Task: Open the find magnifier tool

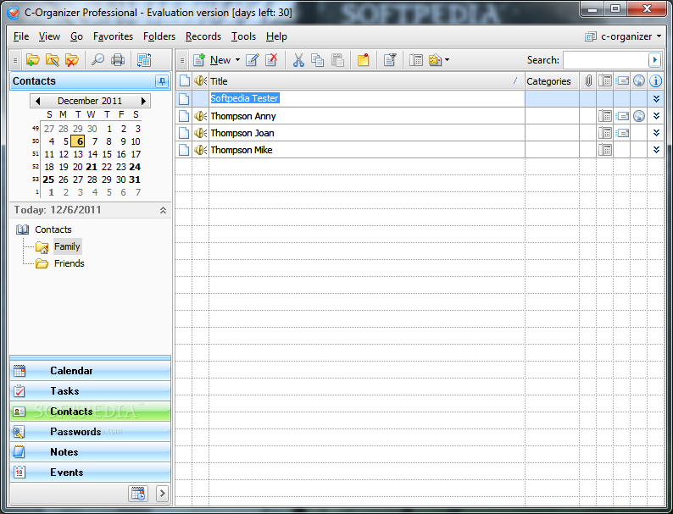Action: pyautogui.click(x=97, y=60)
